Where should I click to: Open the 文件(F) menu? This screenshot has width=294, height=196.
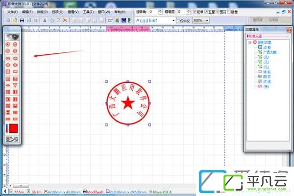pyautogui.click(x=12, y=12)
